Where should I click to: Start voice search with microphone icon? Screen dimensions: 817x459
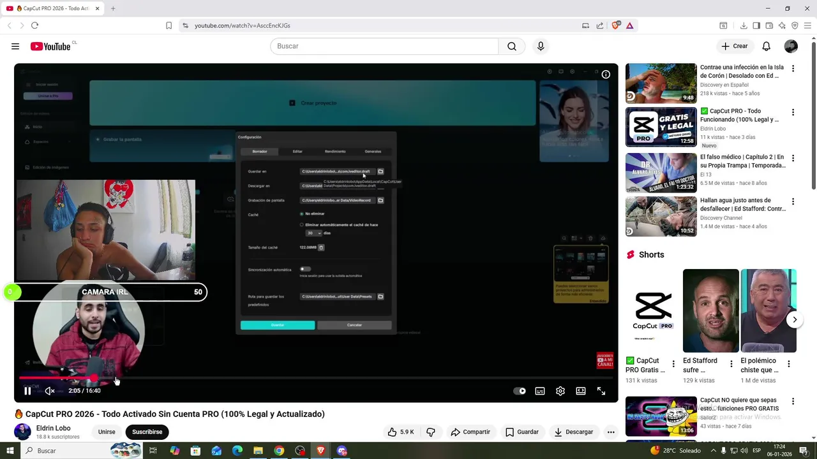[541, 46]
